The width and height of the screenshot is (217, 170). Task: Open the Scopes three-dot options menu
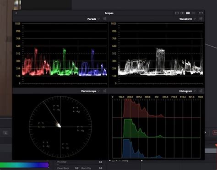coord(201,13)
